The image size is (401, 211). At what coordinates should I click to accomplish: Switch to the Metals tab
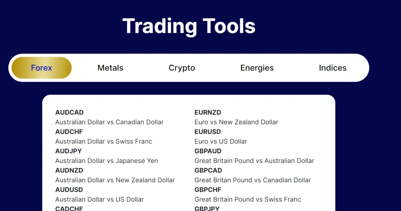pos(110,68)
